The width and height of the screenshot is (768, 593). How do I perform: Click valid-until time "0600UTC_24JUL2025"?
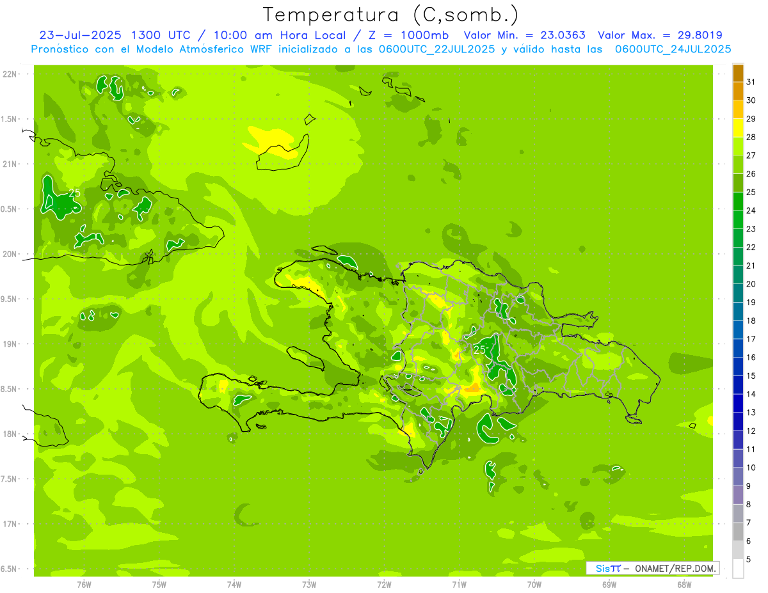[673, 49]
